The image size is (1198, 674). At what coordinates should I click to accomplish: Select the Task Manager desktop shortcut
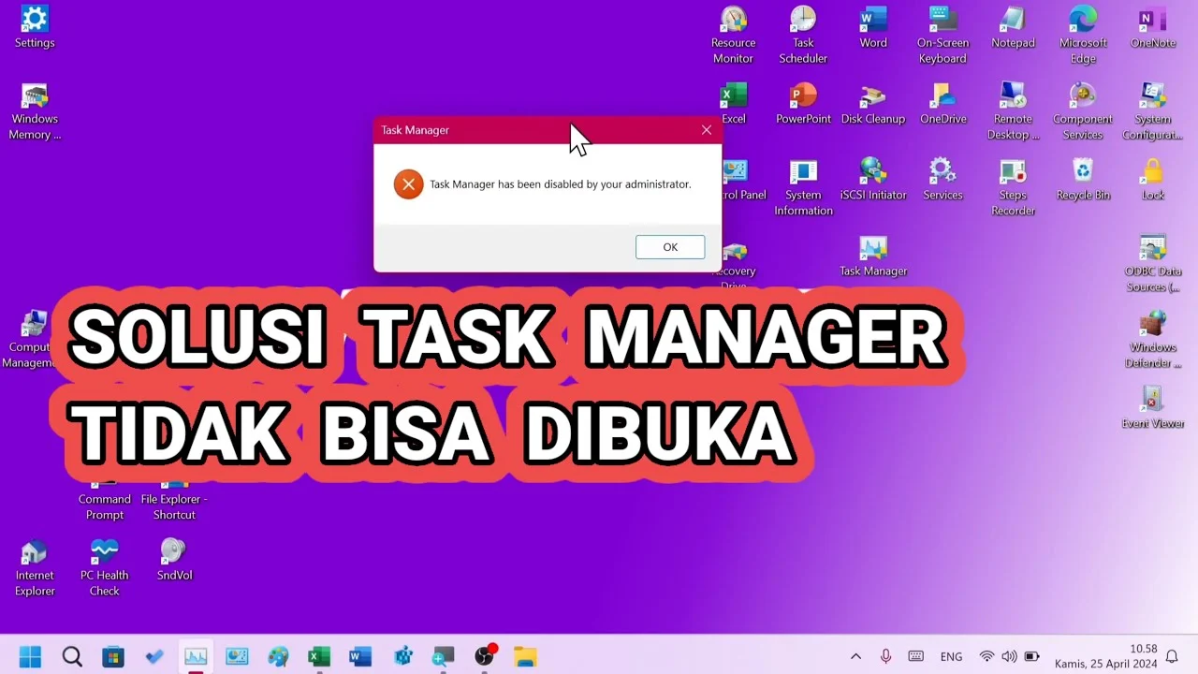[x=873, y=256]
